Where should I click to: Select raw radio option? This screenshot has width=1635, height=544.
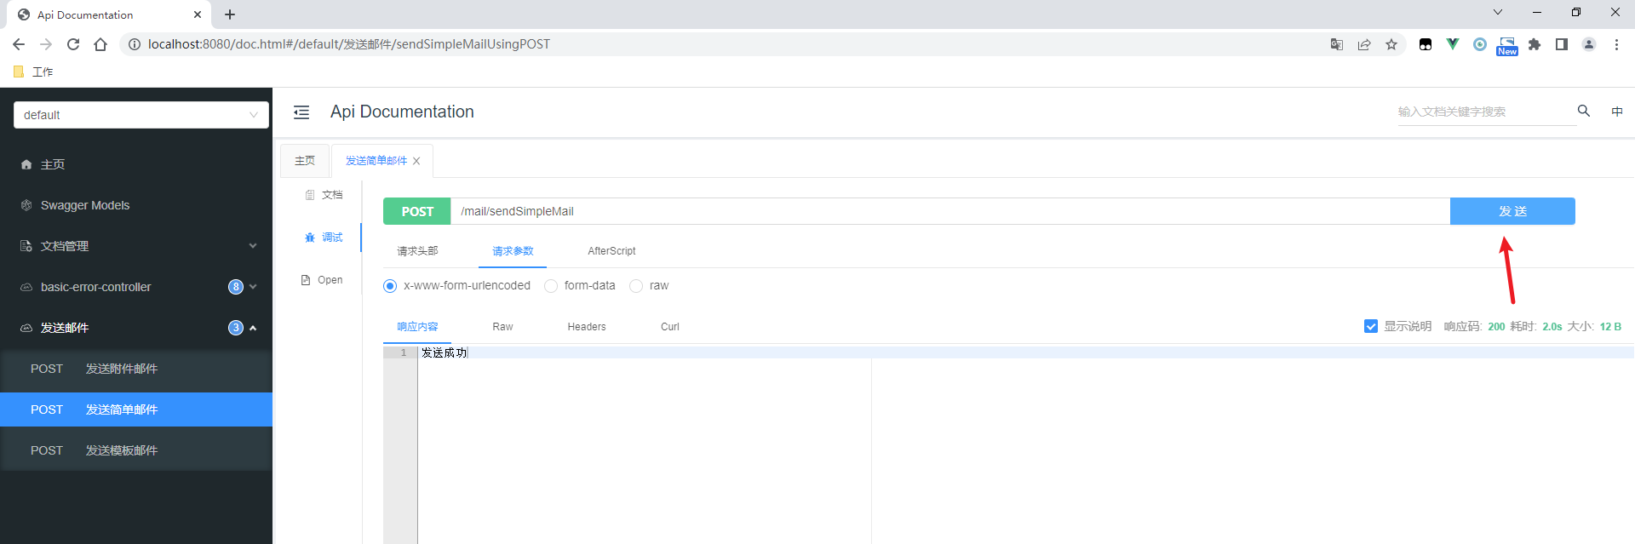(636, 286)
